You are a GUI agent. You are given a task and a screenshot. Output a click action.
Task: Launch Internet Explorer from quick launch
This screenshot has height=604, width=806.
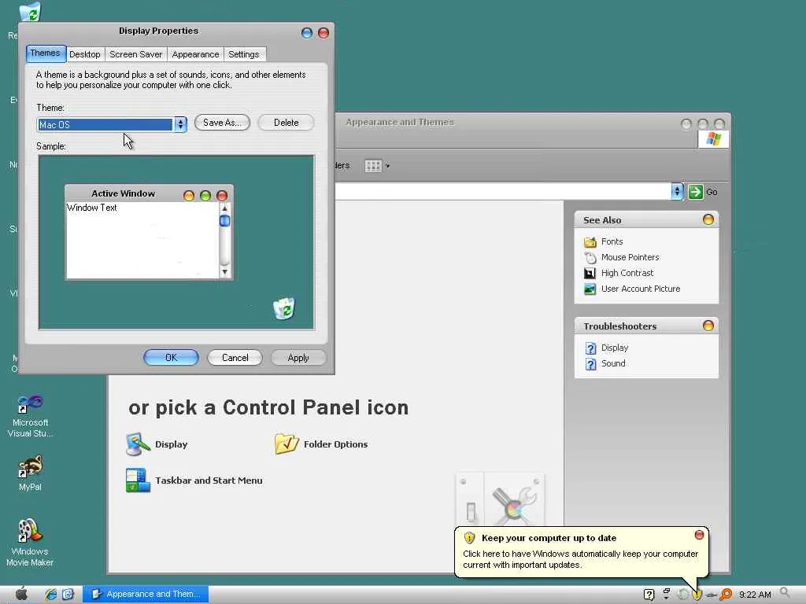(x=50, y=595)
